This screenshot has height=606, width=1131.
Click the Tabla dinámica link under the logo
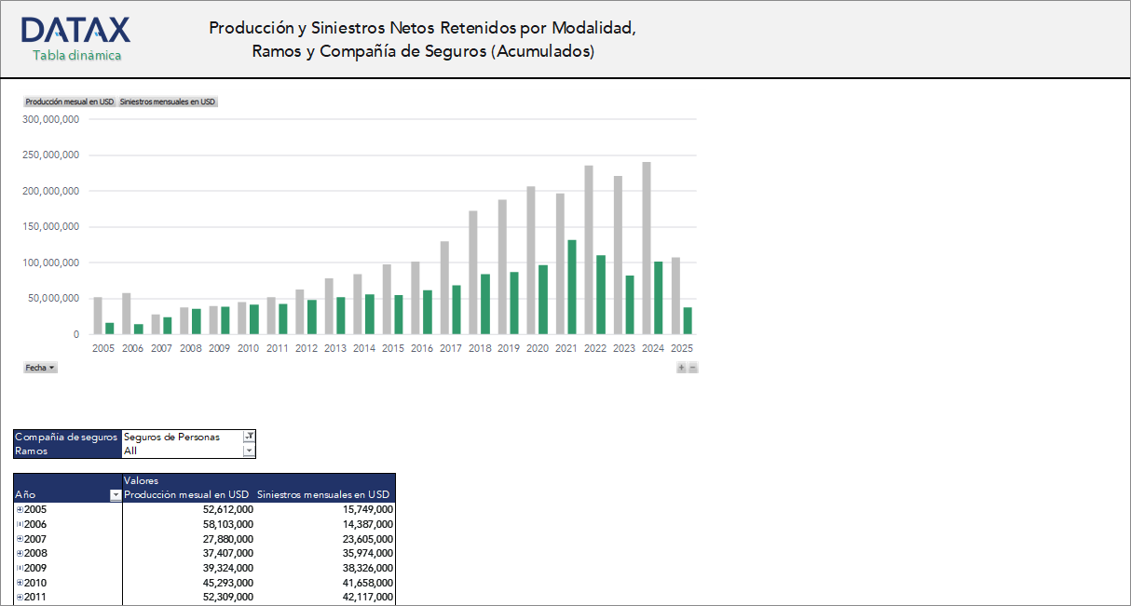76,55
